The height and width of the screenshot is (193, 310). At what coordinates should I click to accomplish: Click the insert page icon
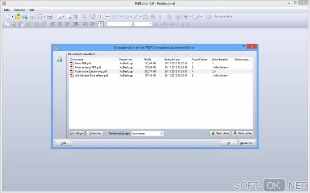(59, 17)
